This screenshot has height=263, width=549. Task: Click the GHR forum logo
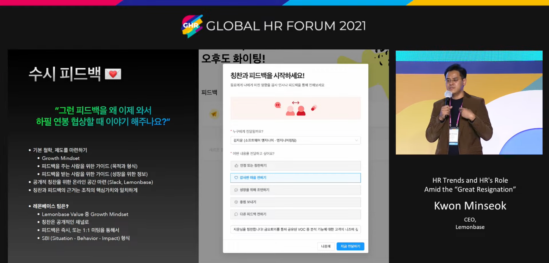(192, 26)
